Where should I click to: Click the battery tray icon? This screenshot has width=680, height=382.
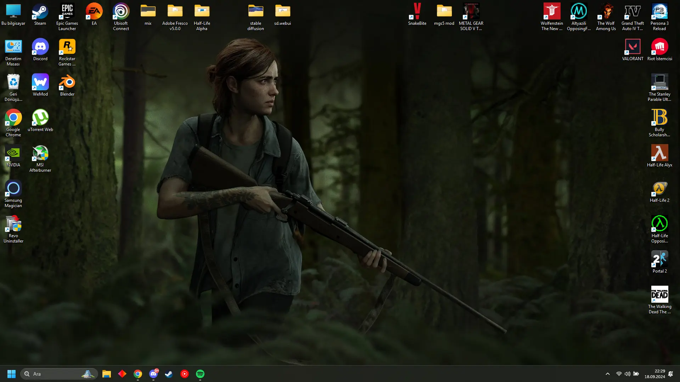coord(636,374)
